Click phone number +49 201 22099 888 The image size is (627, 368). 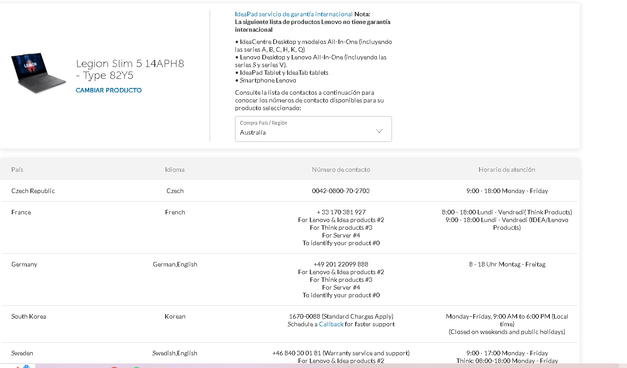341,264
